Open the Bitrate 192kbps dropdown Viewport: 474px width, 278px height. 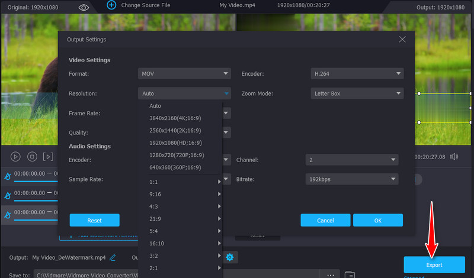click(352, 179)
